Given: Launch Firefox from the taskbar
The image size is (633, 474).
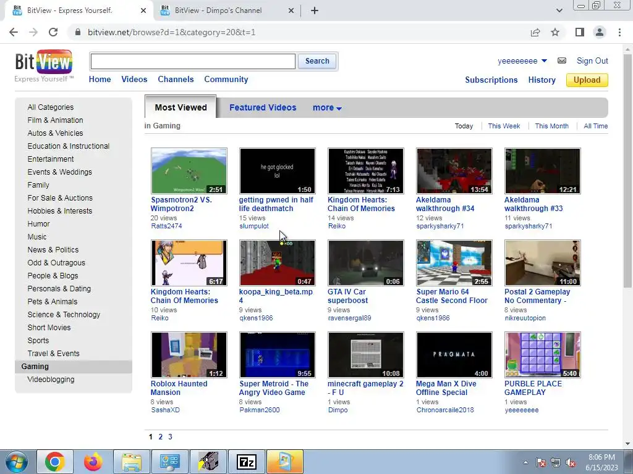Looking at the screenshot, I should (93, 462).
